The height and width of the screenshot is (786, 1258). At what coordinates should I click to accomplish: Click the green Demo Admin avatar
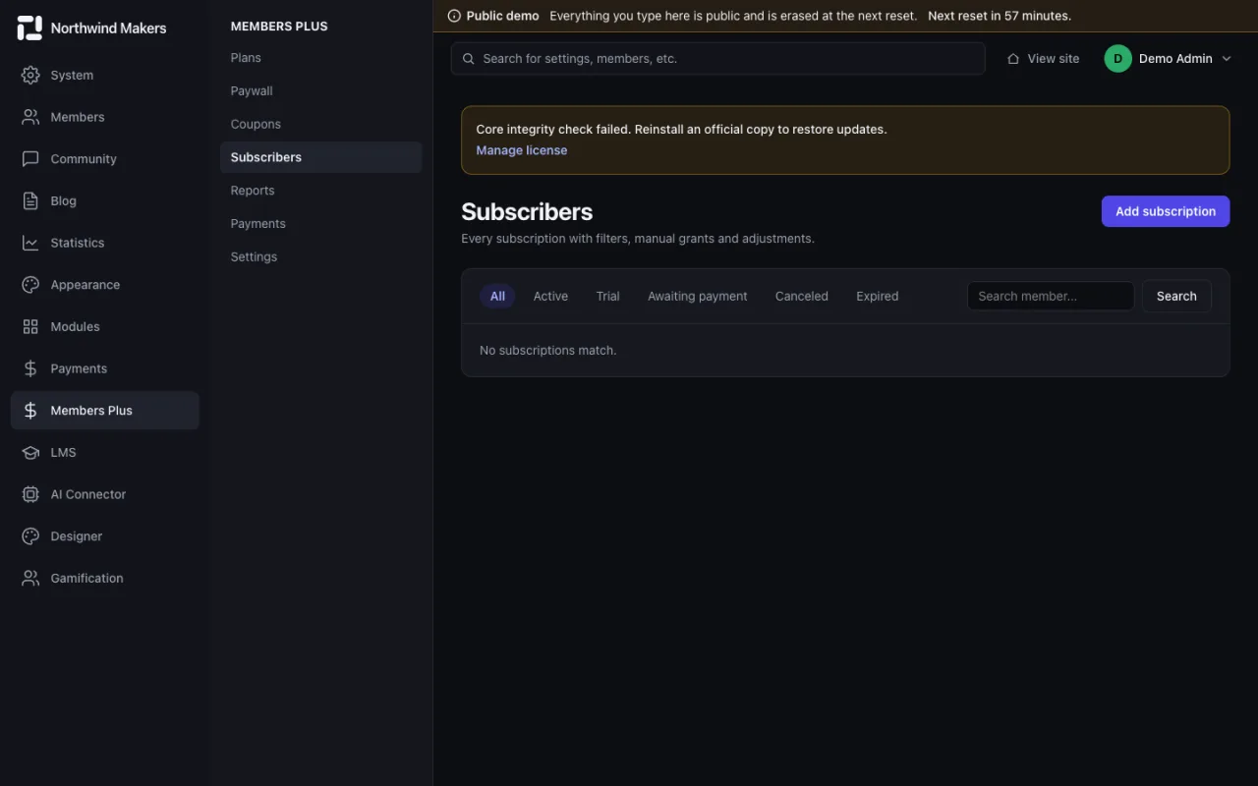[1117, 59]
